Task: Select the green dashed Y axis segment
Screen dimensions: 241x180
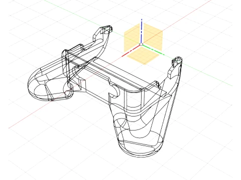Action: click(153, 50)
